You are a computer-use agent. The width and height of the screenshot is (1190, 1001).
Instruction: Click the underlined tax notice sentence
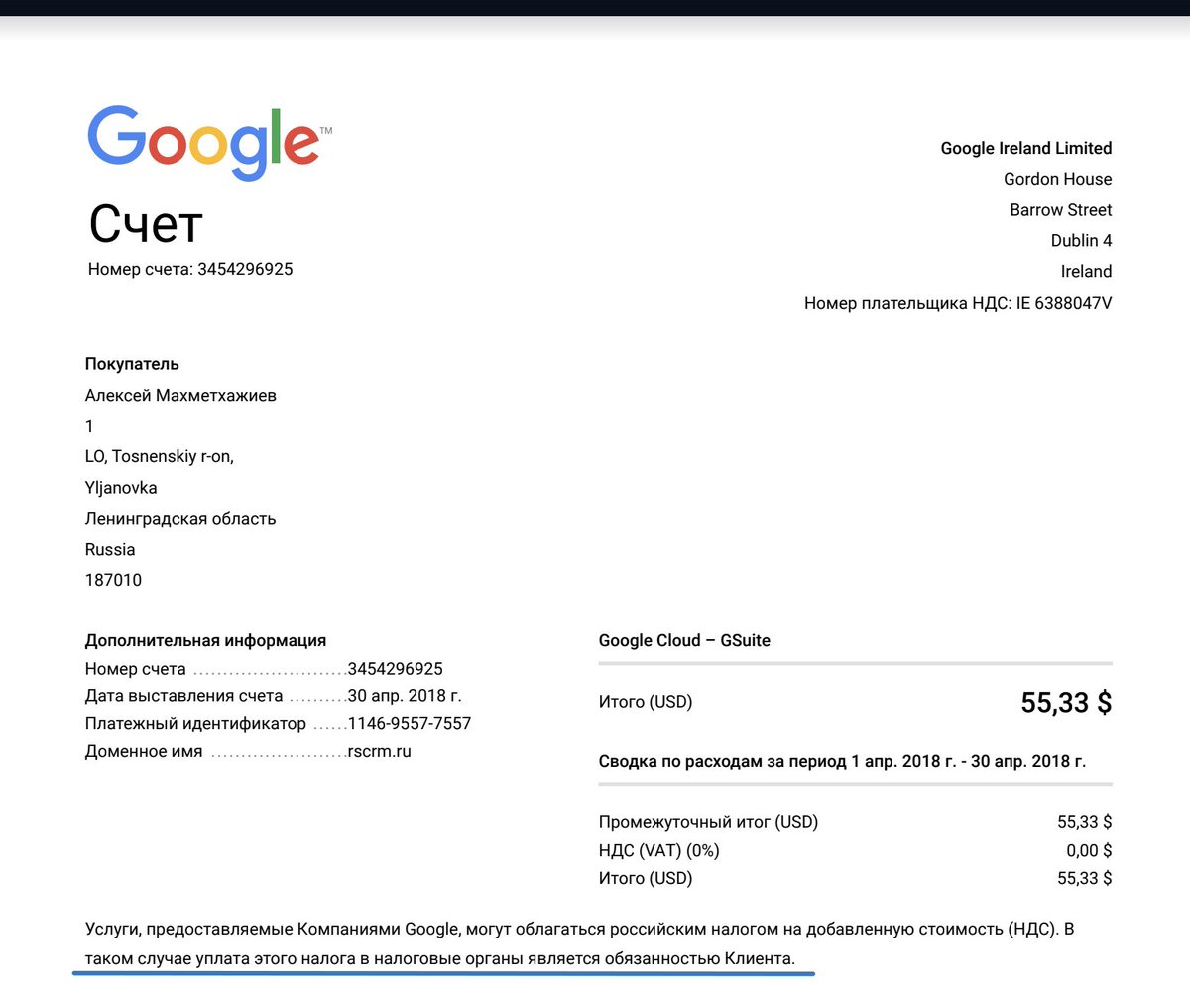[440, 959]
